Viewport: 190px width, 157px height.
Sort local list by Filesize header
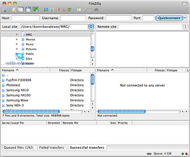coord(60,70)
